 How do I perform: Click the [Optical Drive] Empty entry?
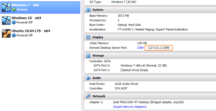point(134,70)
